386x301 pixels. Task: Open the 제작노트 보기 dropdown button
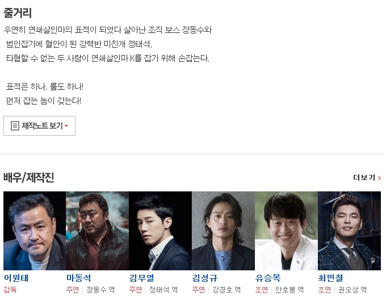39,126
